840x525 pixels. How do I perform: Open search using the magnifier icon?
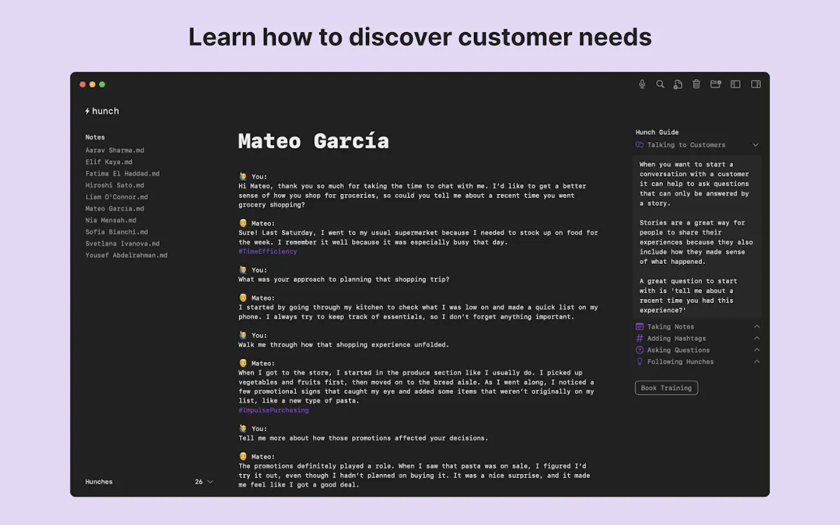click(660, 84)
